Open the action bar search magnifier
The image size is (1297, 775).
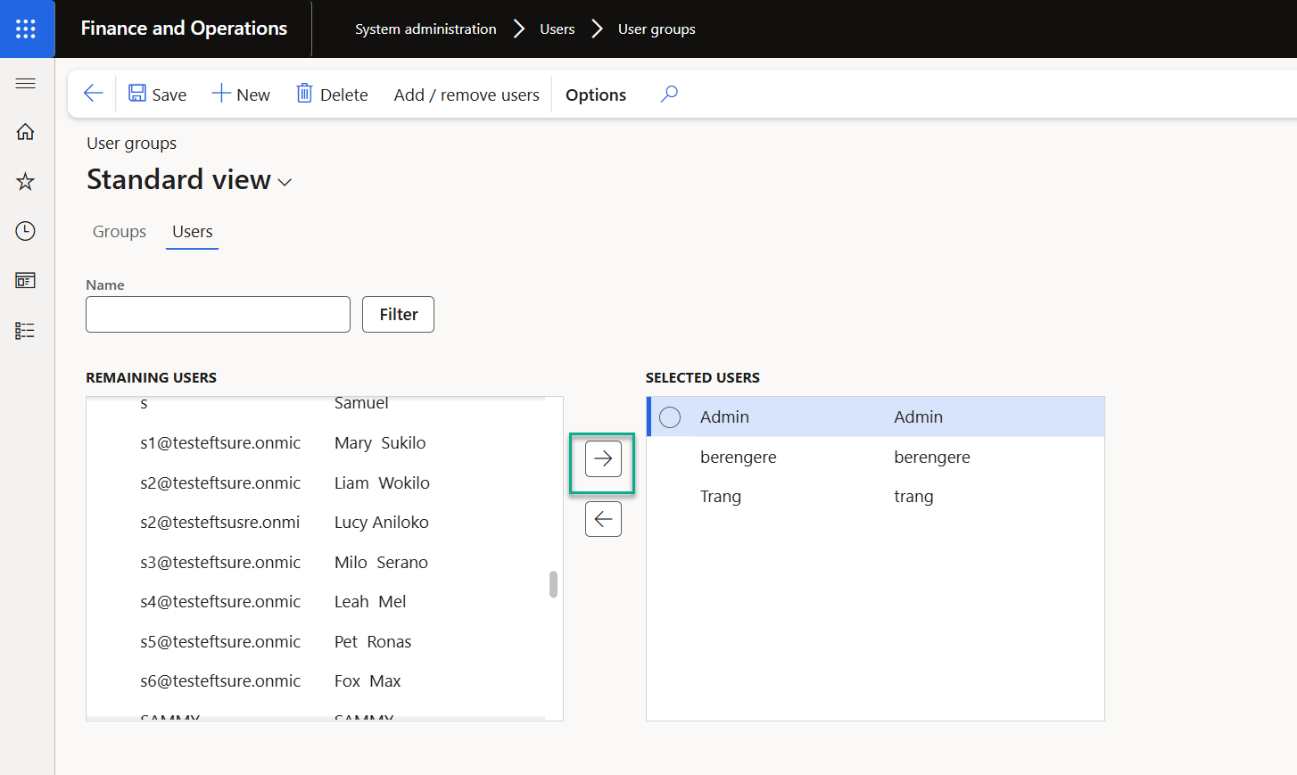669,94
